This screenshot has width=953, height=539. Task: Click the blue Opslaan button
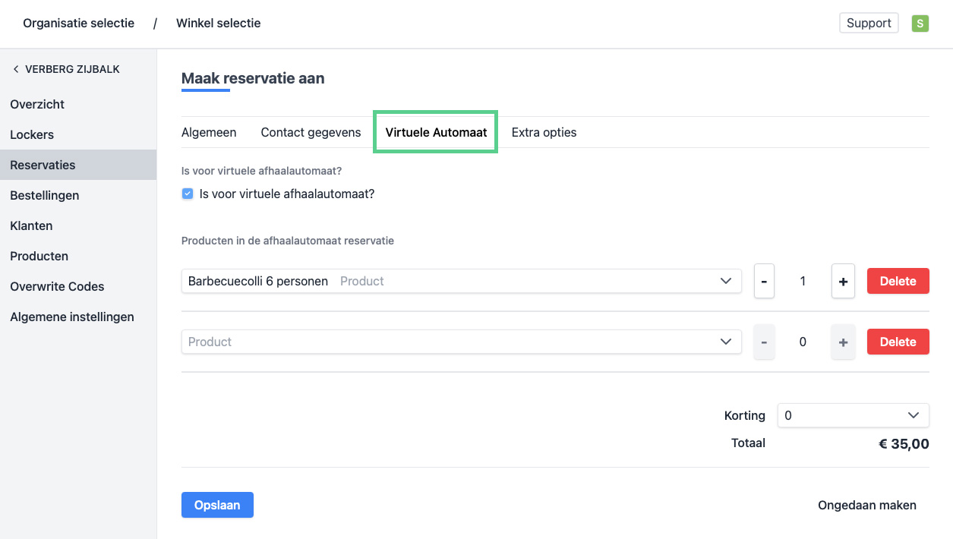[x=217, y=505]
